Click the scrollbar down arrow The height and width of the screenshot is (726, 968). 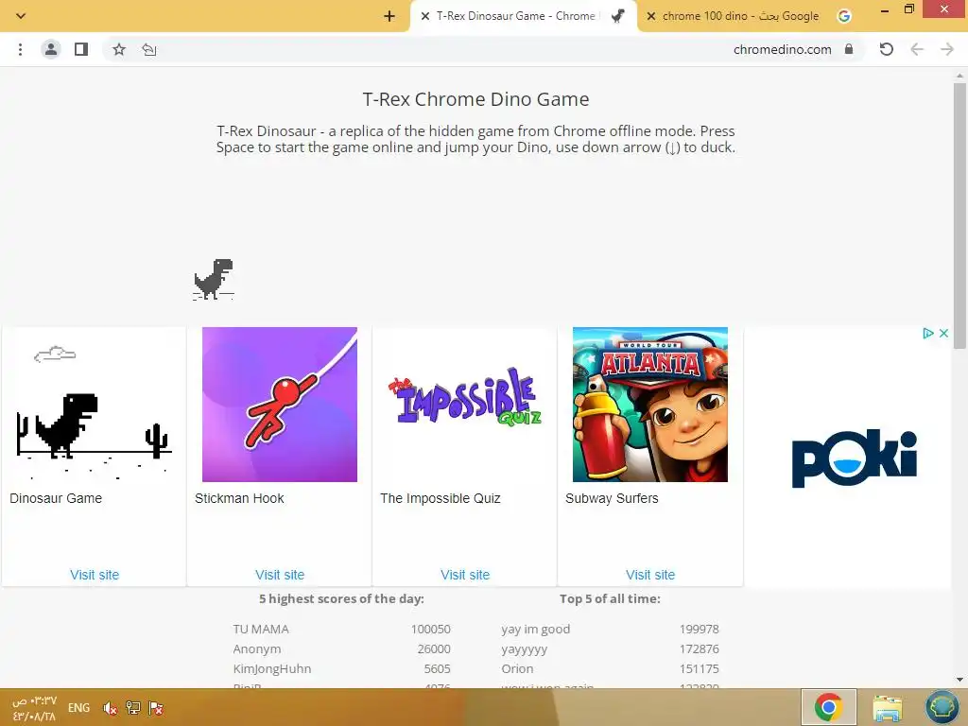[959, 680]
